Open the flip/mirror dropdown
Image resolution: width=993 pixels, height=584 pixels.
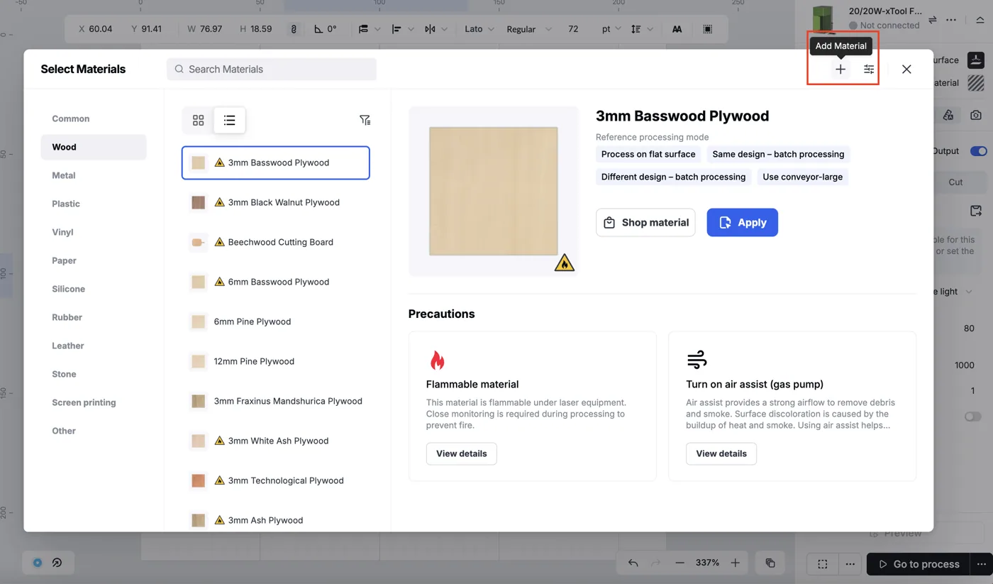(436, 29)
